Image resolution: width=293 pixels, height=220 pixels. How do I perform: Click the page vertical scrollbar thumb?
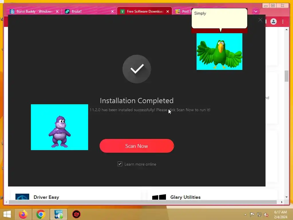coord(286,76)
